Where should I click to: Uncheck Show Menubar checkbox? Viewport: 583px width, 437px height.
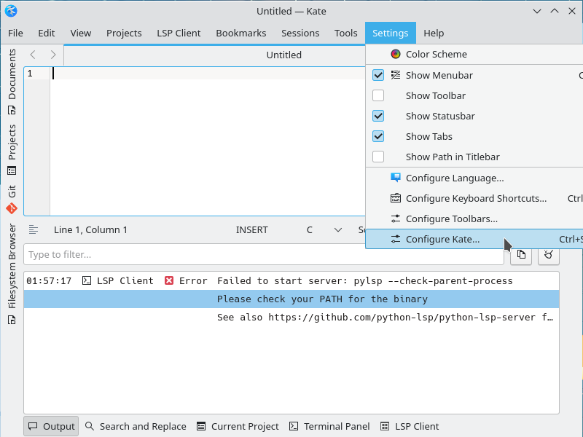tap(378, 75)
